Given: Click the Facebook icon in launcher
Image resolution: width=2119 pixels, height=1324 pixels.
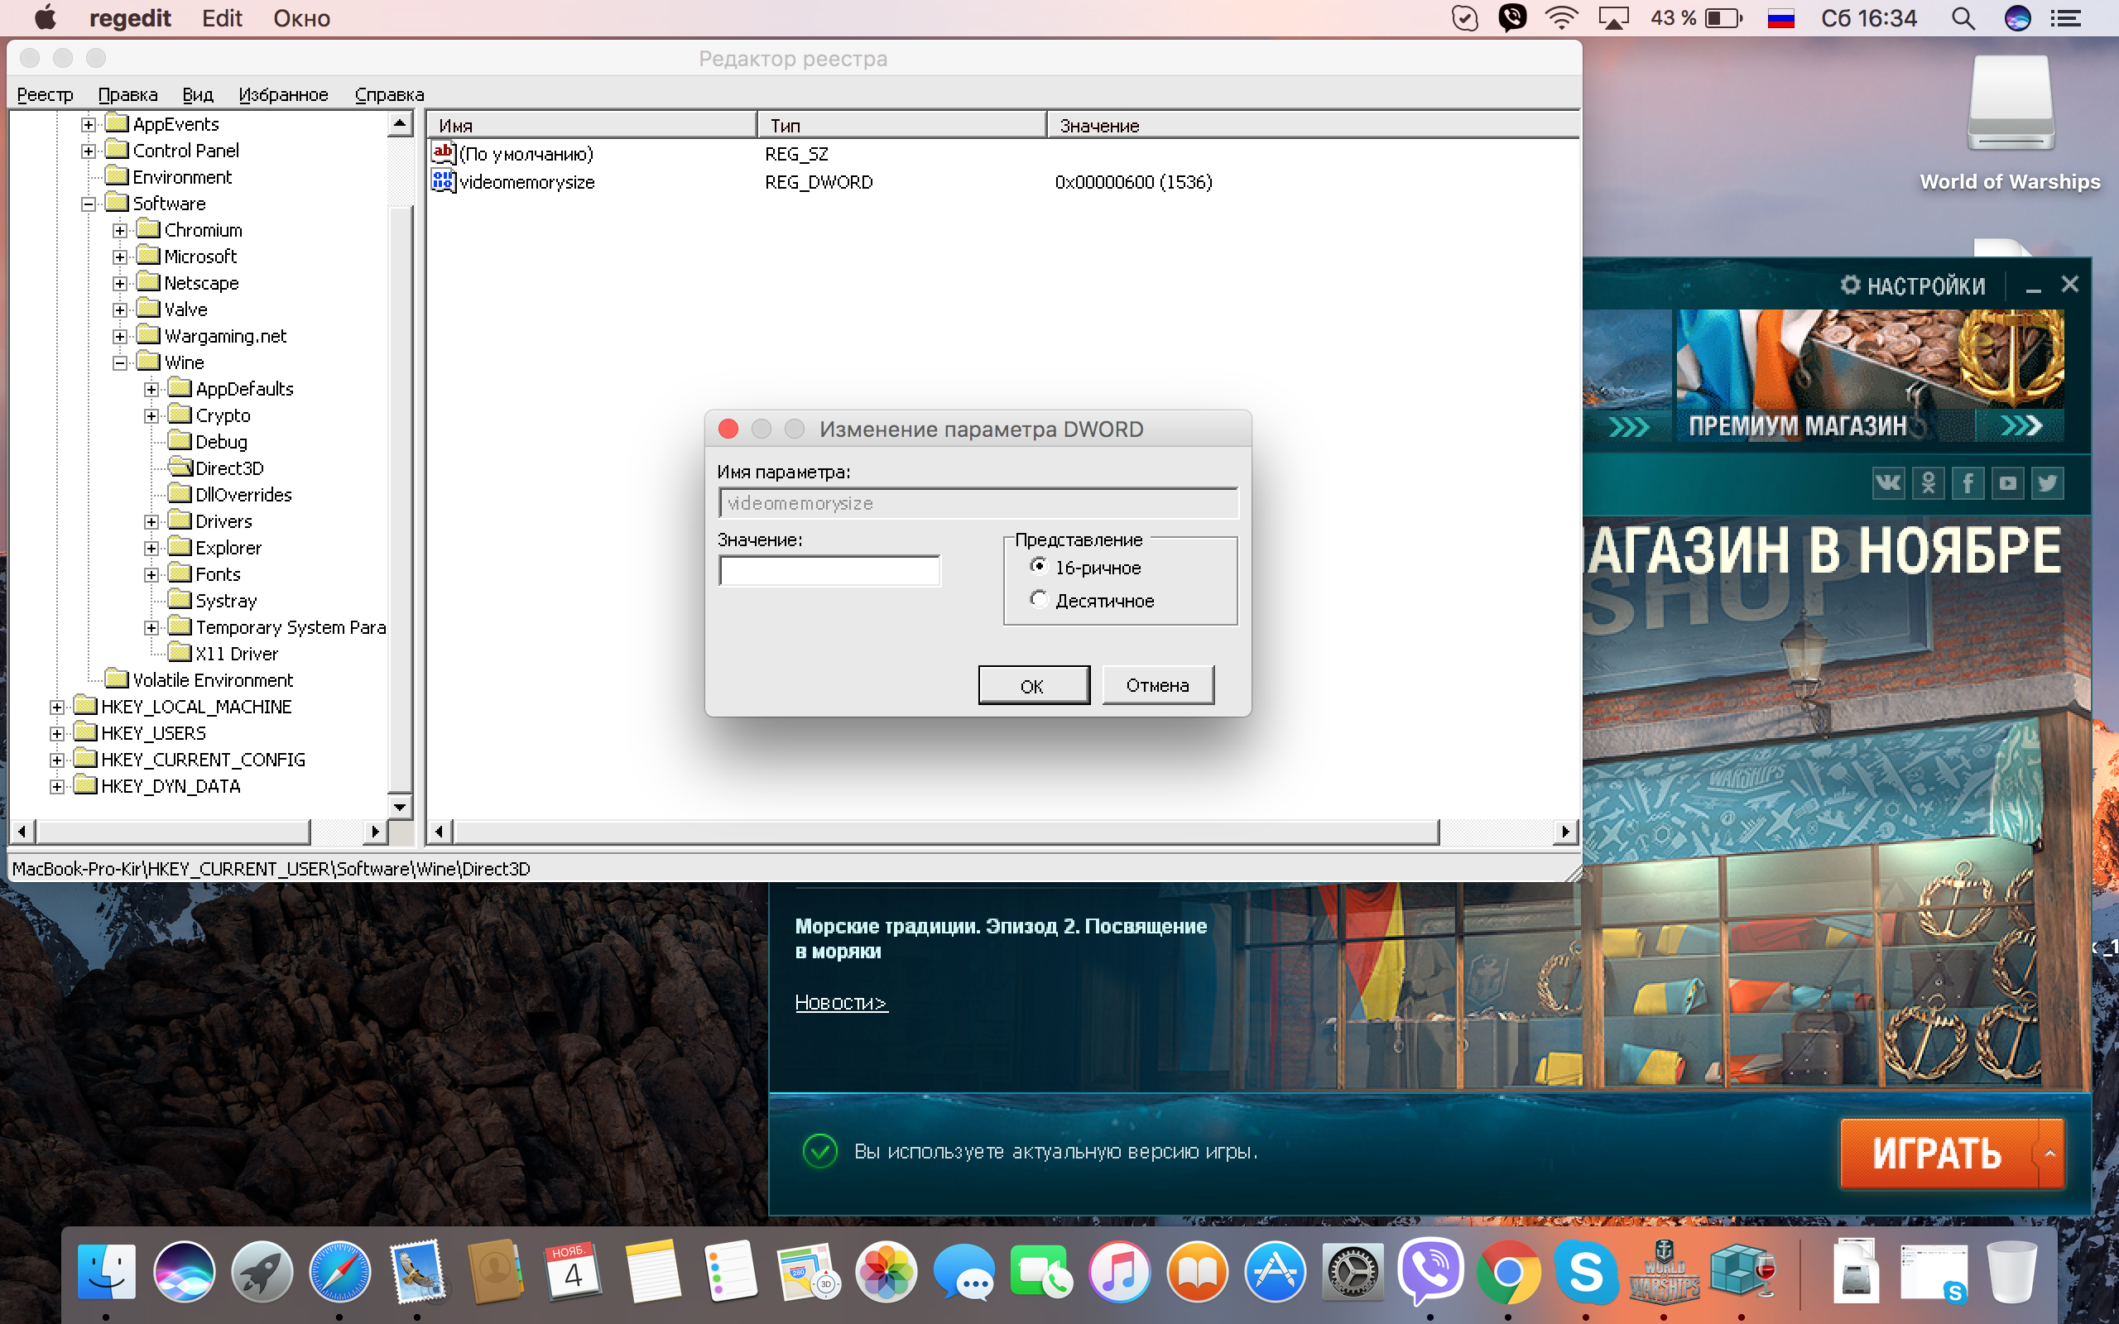Looking at the screenshot, I should pyautogui.click(x=1968, y=482).
